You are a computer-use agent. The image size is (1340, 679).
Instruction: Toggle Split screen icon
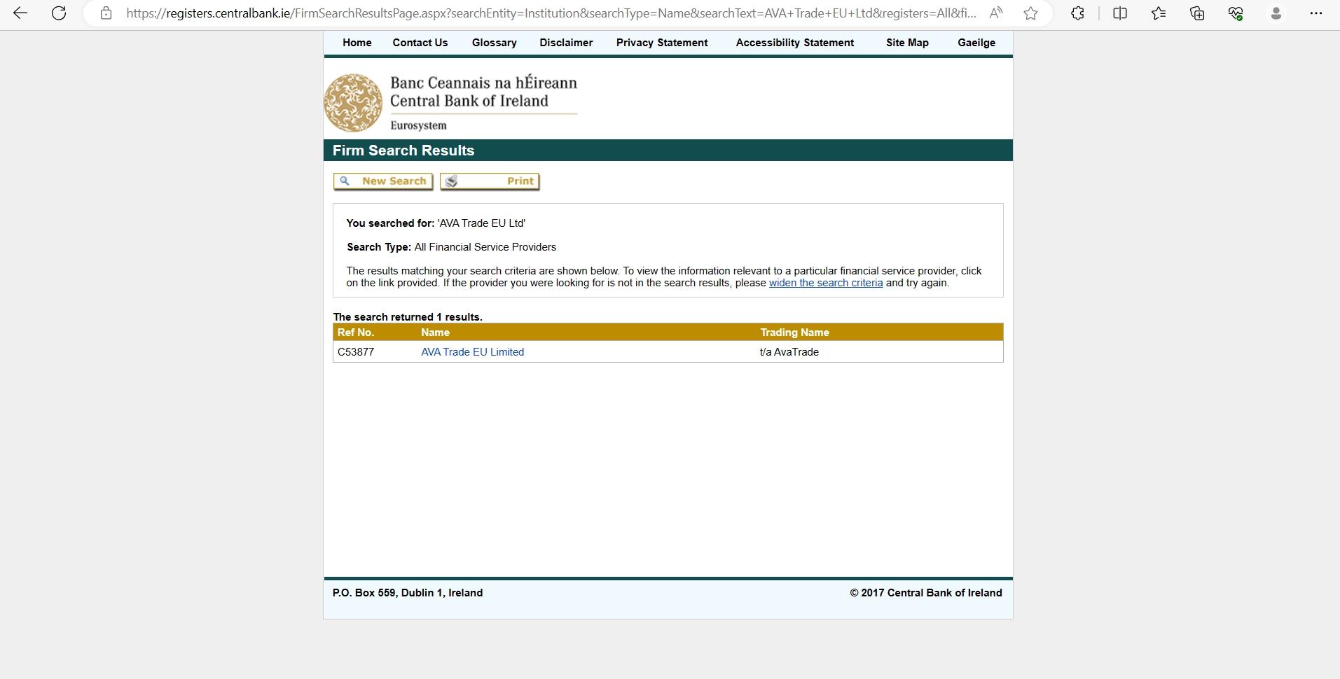click(x=1120, y=13)
